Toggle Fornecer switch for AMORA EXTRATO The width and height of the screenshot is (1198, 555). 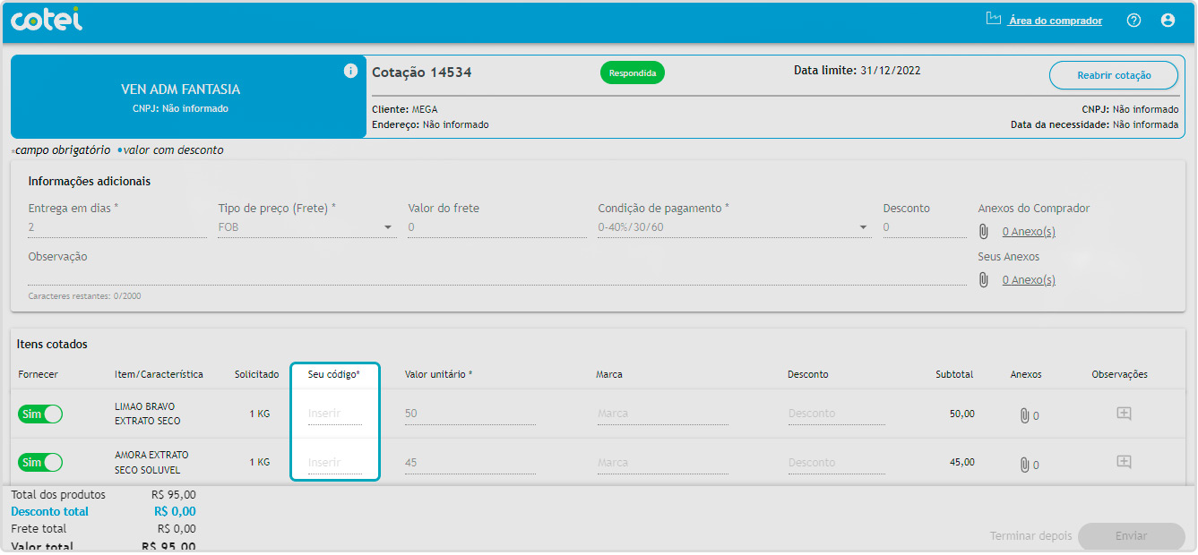click(x=40, y=463)
